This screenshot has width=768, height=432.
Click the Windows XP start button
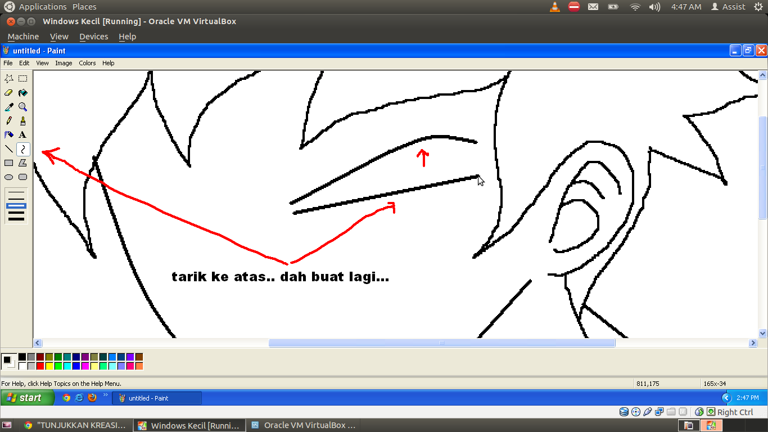click(28, 398)
